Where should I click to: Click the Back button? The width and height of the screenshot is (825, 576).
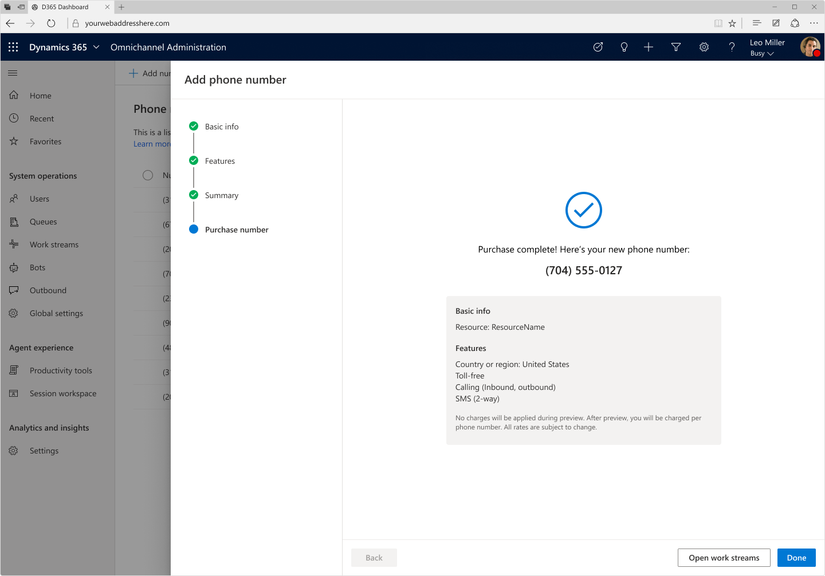pos(374,558)
